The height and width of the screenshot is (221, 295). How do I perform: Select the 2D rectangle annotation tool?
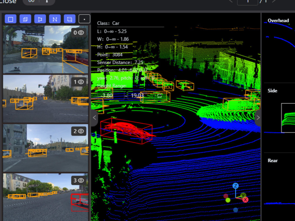click(11, 19)
